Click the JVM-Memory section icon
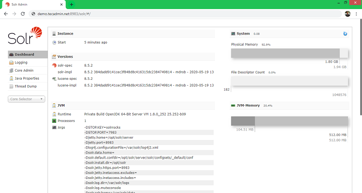Screen dimensions: 362x193 coord(233,106)
